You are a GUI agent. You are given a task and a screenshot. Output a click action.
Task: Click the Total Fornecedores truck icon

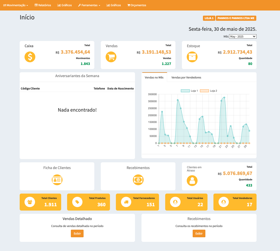126,202
